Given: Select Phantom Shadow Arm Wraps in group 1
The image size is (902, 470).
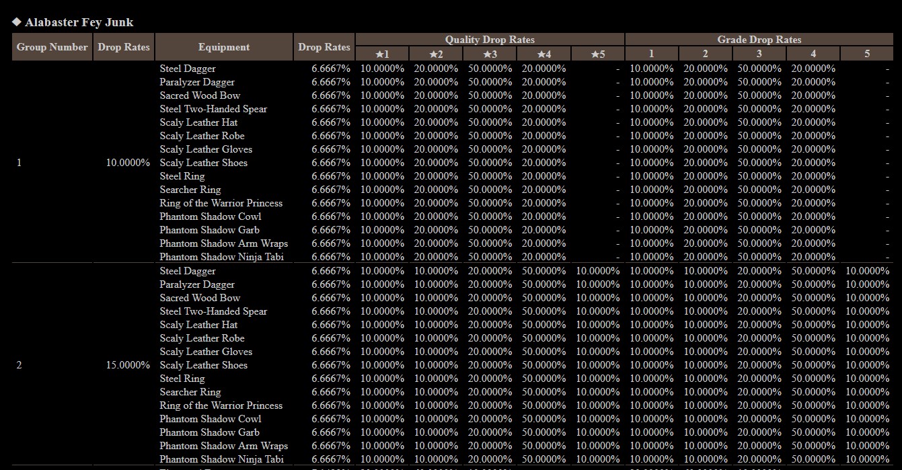Looking at the screenshot, I should click(x=223, y=243).
